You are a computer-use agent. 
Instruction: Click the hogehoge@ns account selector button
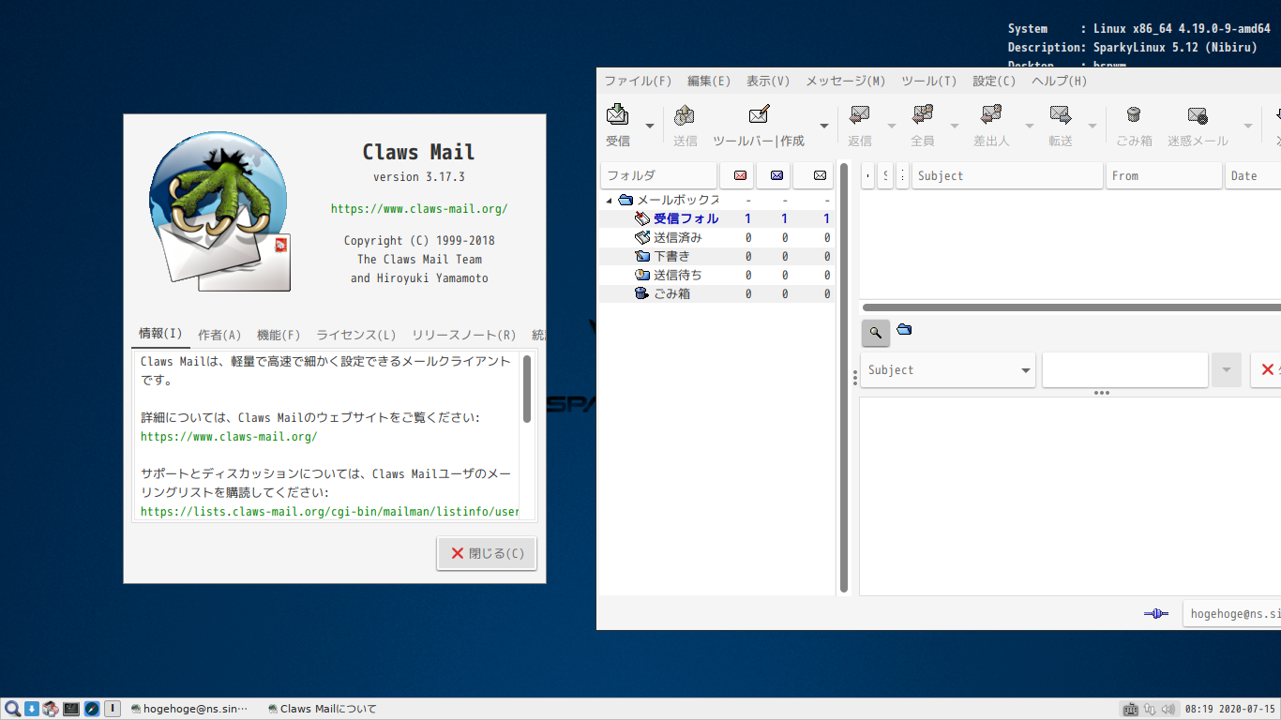pyautogui.click(x=1232, y=614)
